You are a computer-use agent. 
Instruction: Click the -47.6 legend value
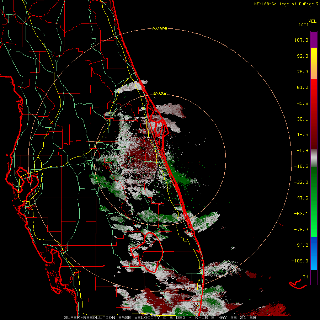pos(301,198)
